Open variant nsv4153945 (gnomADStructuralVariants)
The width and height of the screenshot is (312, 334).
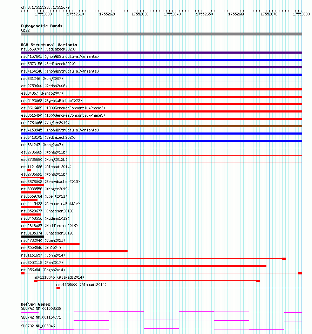(x=60, y=130)
